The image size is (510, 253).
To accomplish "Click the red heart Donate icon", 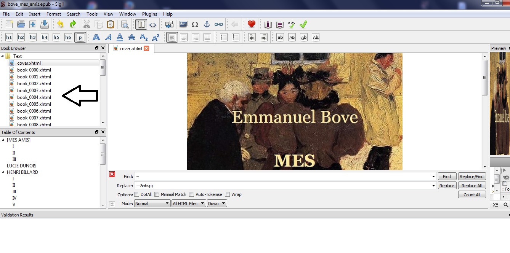I will coord(252,24).
